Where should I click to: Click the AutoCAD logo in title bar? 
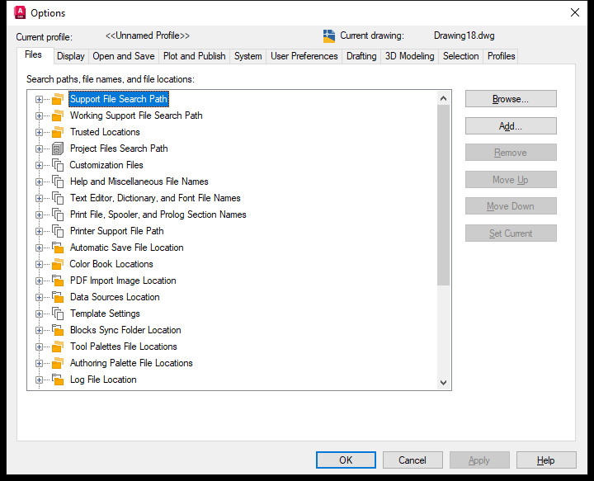point(20,13)
